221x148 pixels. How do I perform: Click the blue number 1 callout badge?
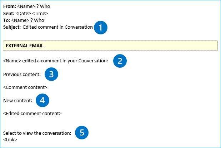click(x=101, y=27)
